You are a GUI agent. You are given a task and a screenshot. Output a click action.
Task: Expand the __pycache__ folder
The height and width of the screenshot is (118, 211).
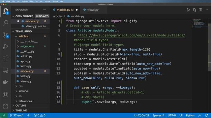(x=30, y=41)
